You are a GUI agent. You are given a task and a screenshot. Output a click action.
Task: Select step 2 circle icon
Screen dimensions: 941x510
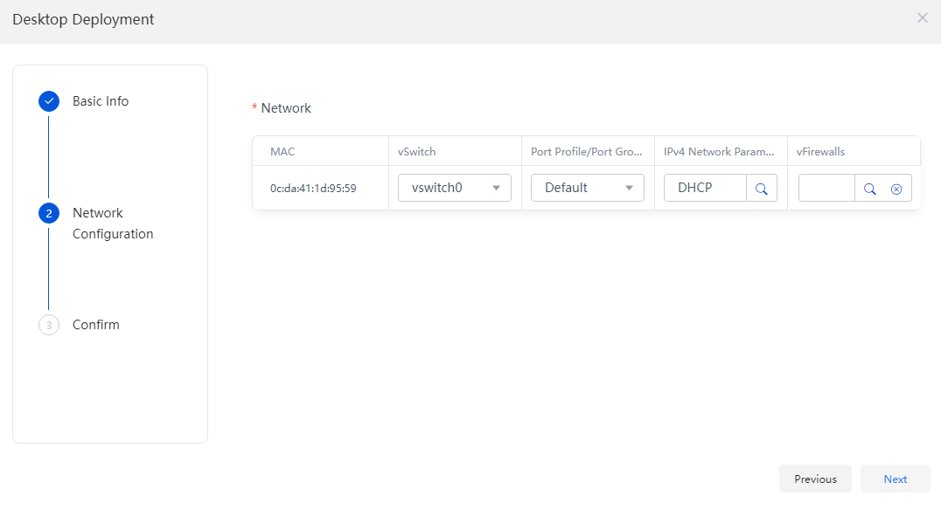(x=49, y=213)
